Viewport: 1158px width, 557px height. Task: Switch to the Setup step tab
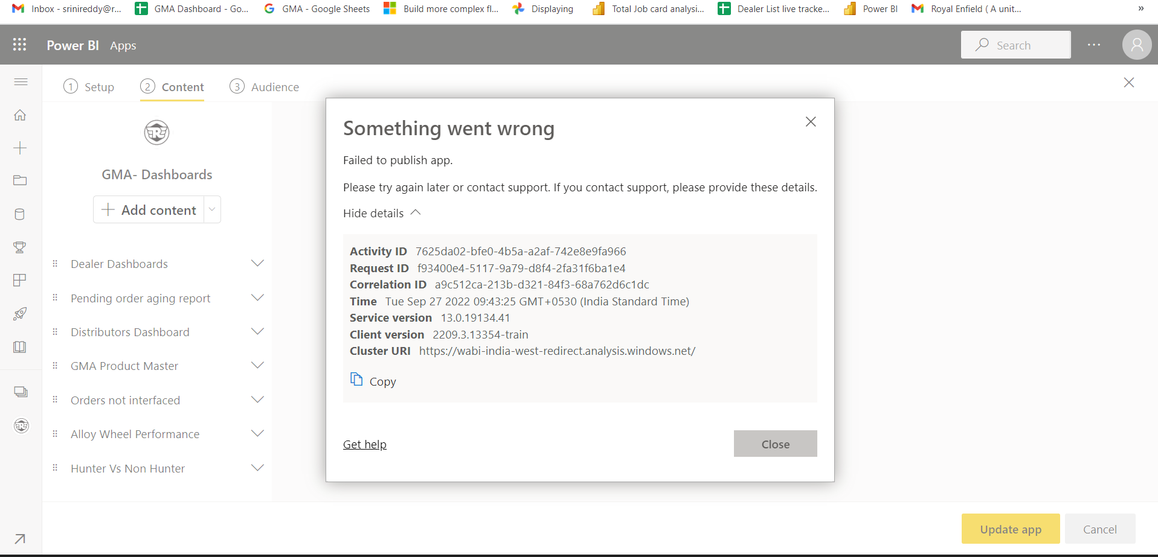point(89,87)
